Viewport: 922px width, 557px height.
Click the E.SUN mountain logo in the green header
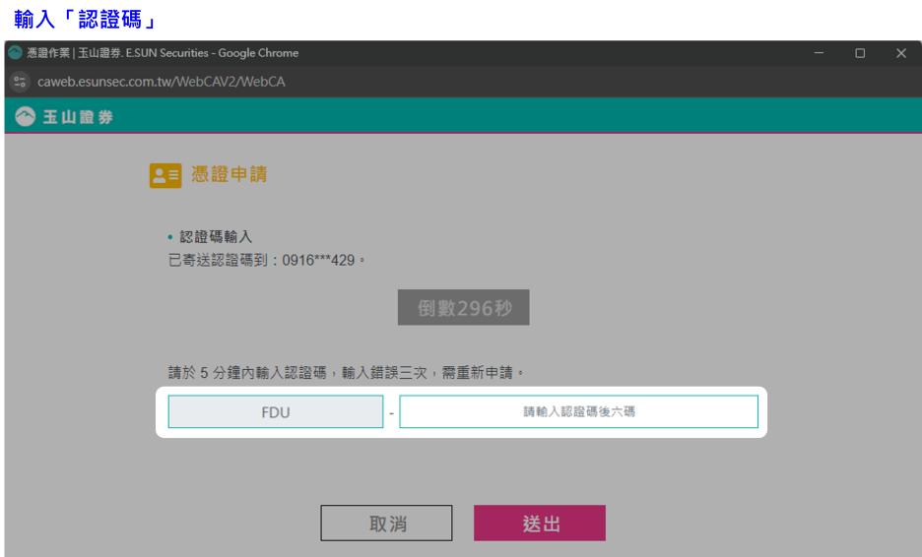click(x=25, y=117)
